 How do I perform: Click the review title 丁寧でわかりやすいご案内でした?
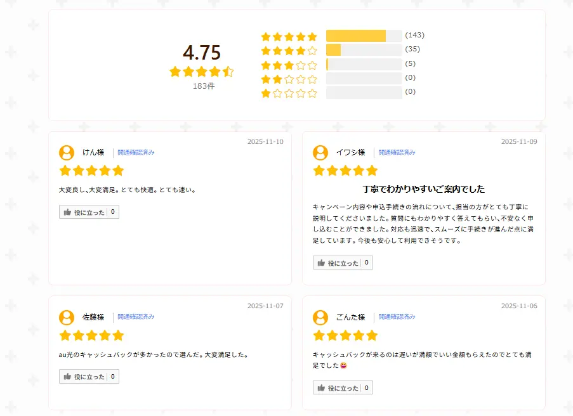[x=424, y=189]
